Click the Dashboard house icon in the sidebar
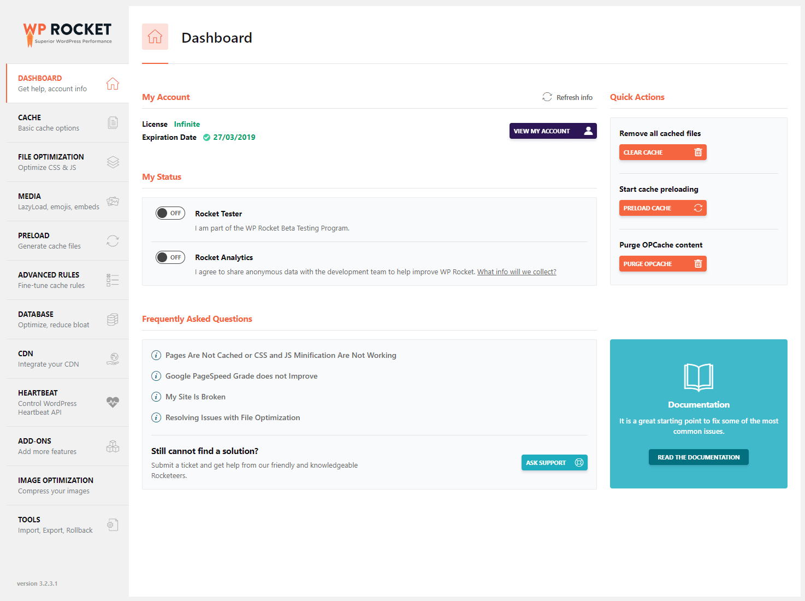This screenshot has width=805, height=601. point(113,84)
